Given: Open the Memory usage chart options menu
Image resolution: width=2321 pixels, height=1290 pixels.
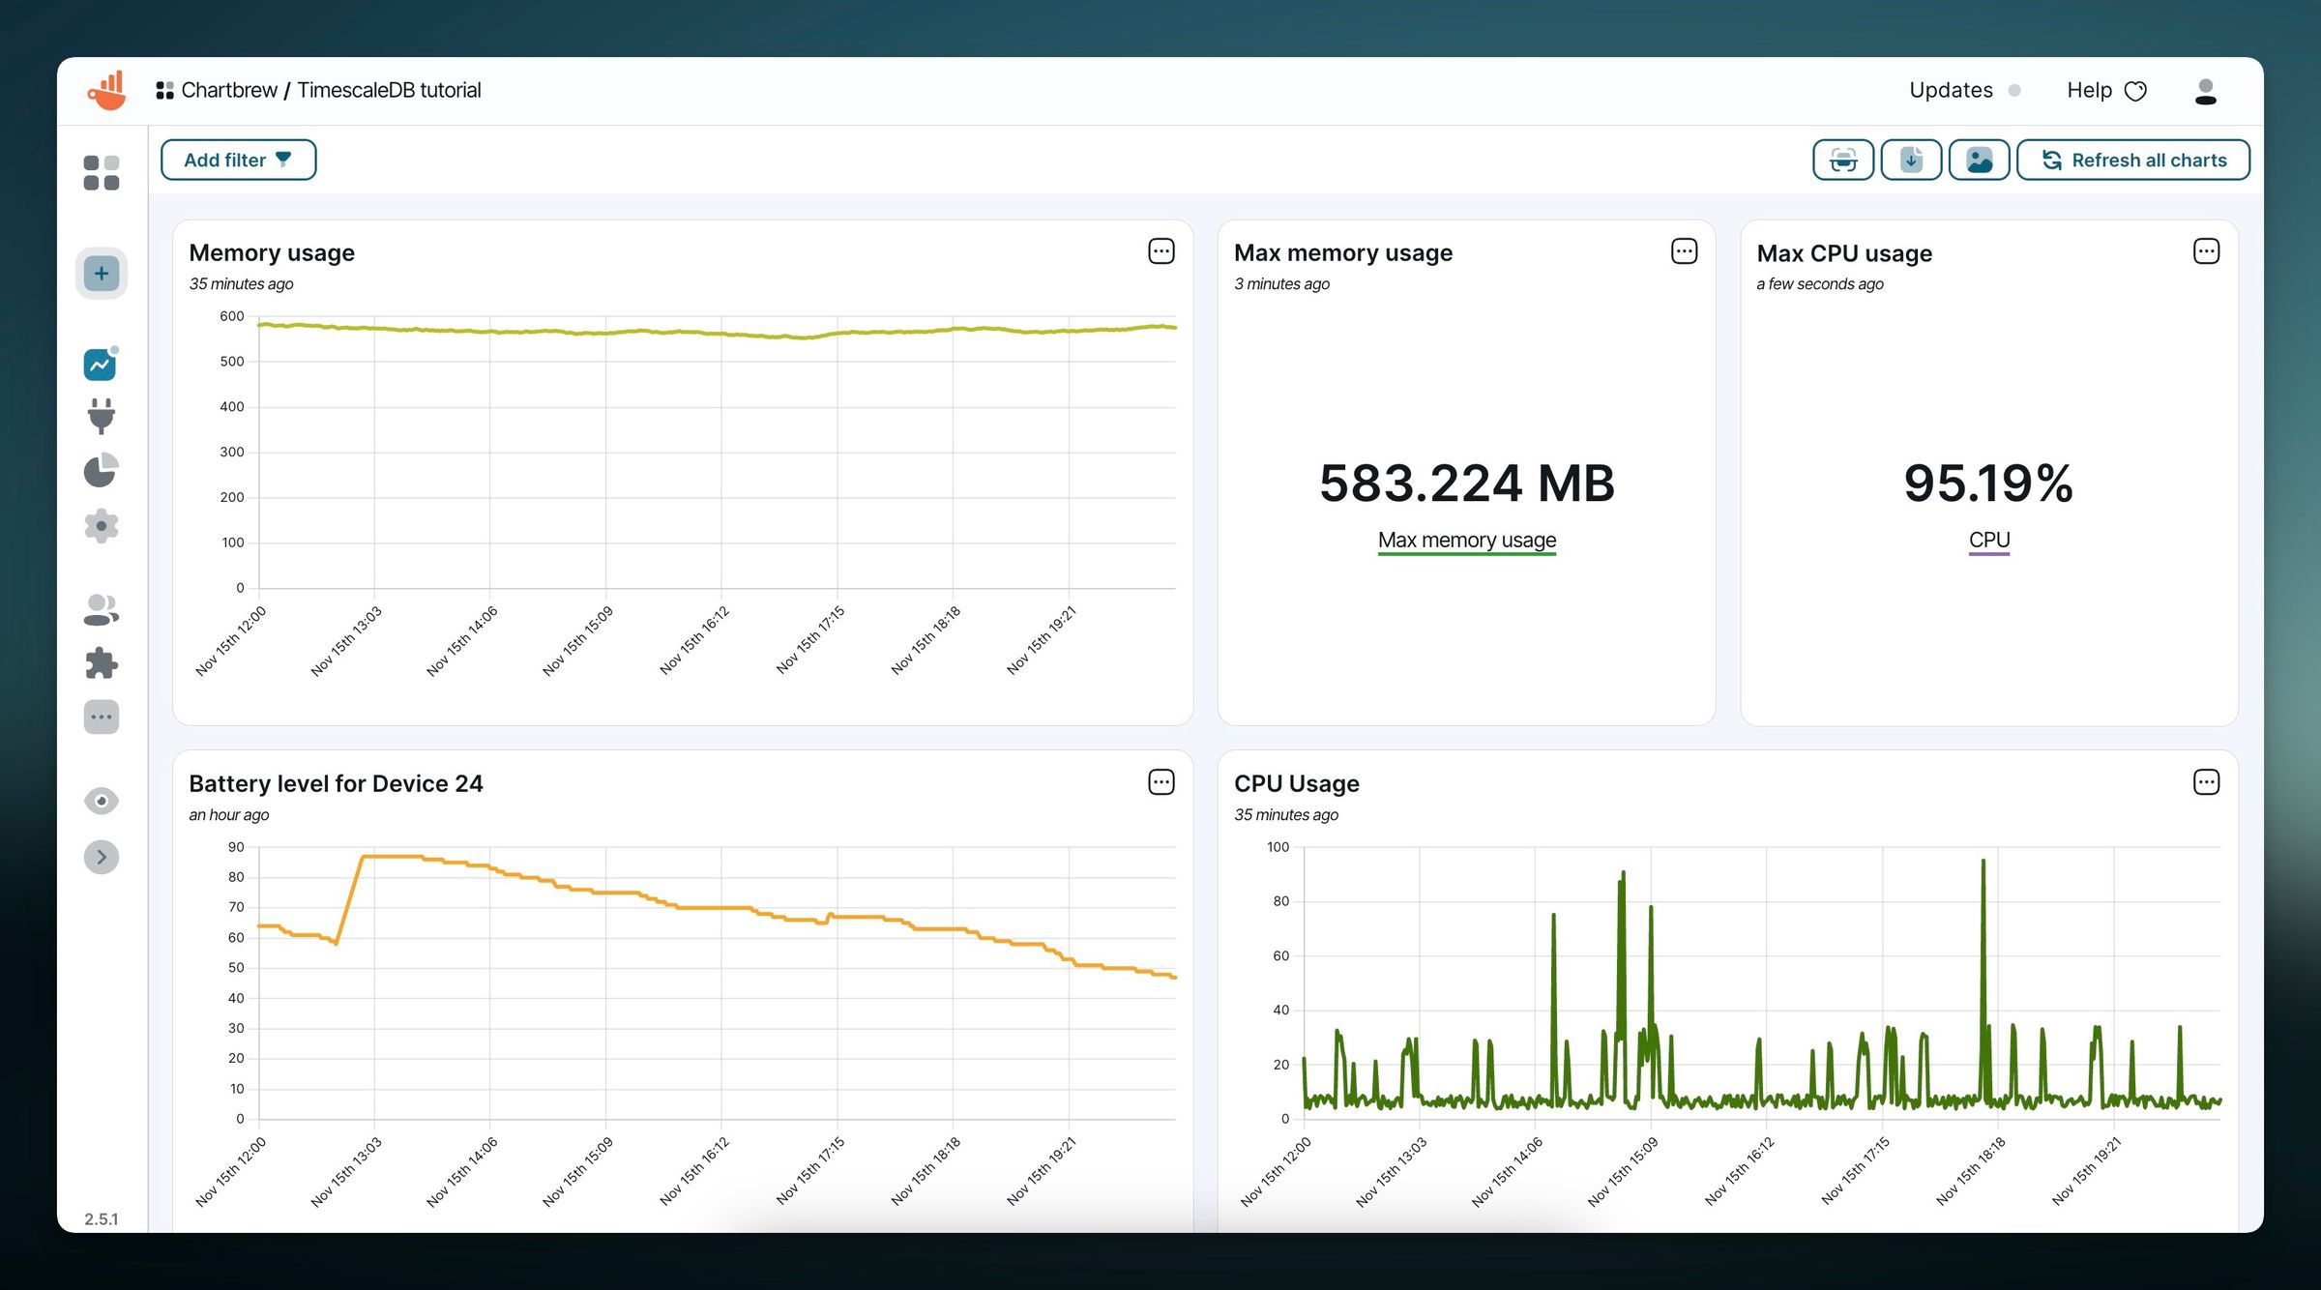Looking at the screenshot, I should pyautogui.click(x=1160, y=250).
